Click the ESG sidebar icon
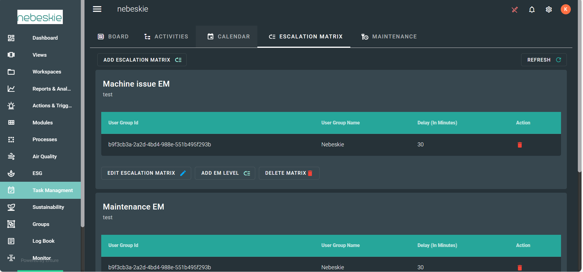The image size is (583, 272). pos(11,174)
